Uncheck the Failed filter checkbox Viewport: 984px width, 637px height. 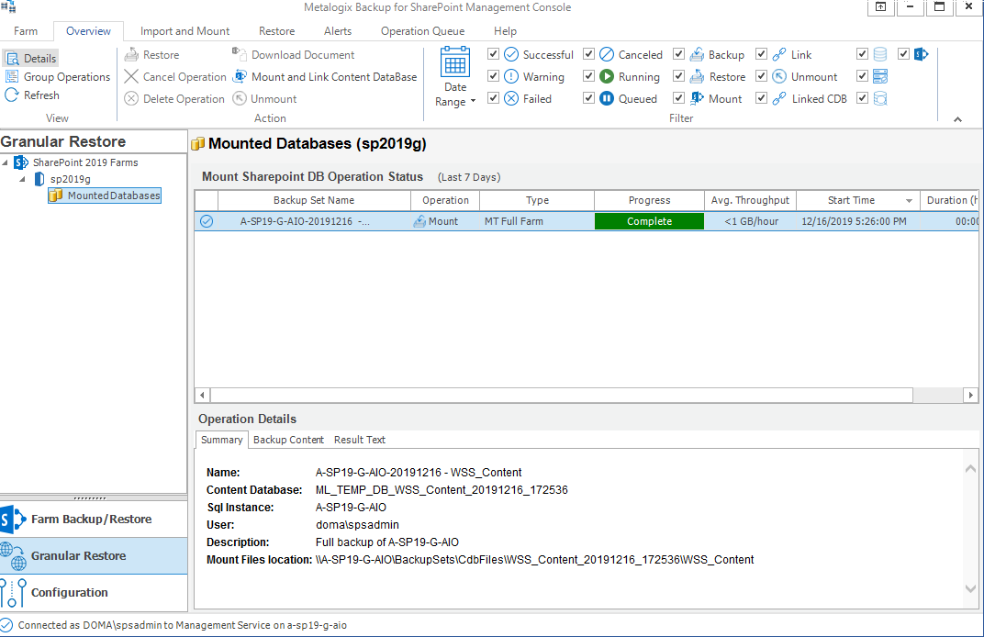tap(493, 98)
